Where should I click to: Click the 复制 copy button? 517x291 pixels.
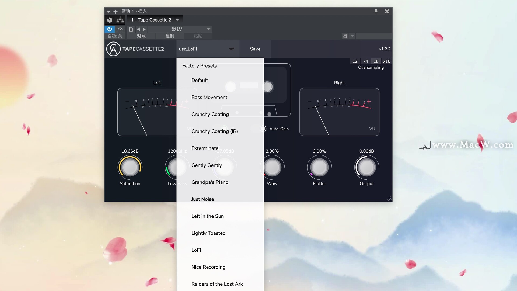click(170, 36)
